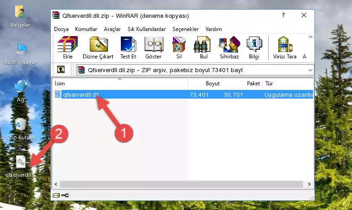Sort by the İsim column header
Screen dimensions: 352x210
(120, 83)
